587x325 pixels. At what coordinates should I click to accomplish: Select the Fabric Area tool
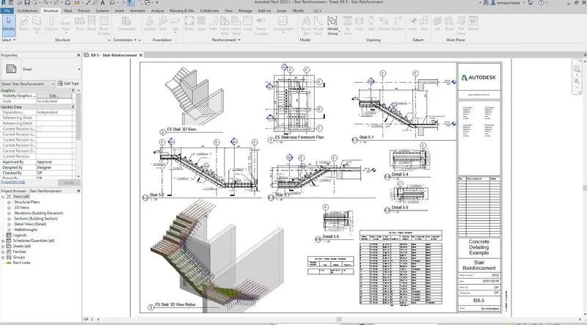pyautogui.click(x=225, y=25)
